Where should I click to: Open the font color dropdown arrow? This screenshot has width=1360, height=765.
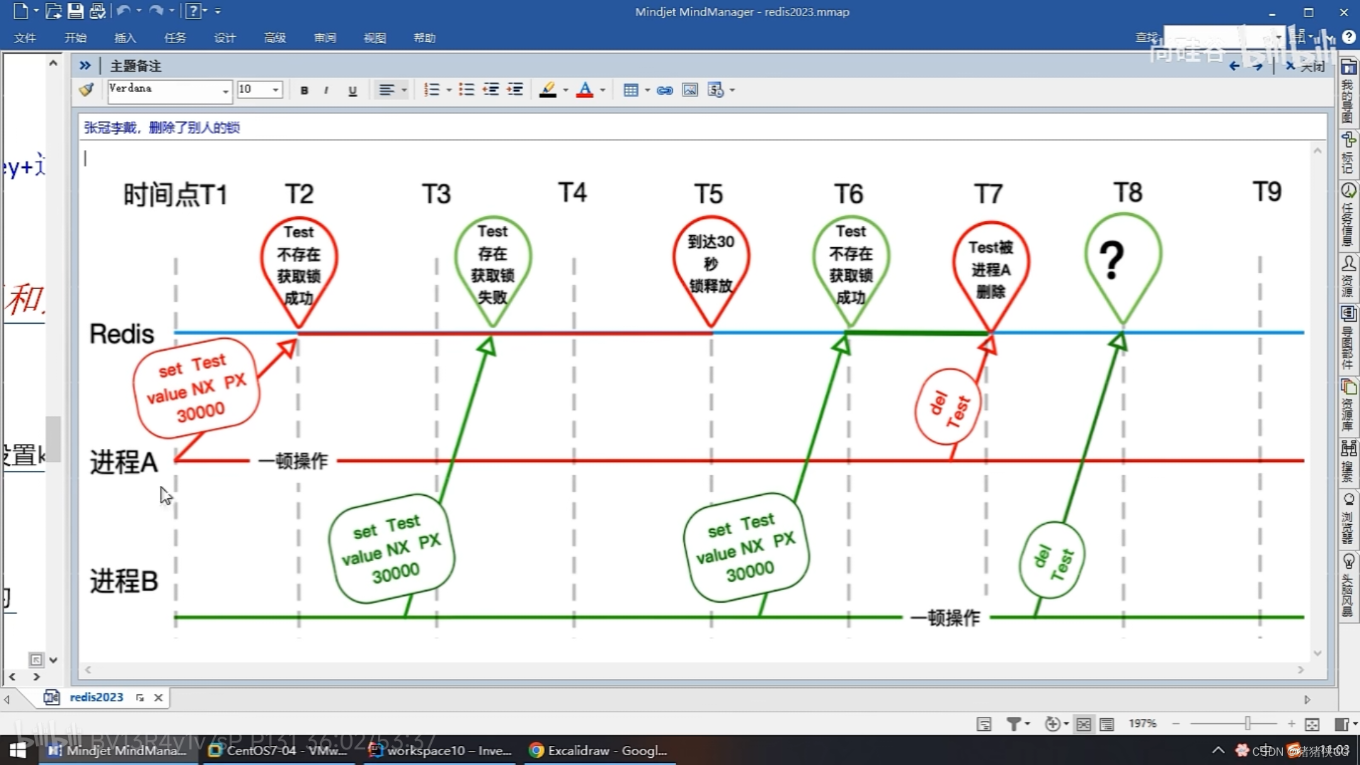[602, 90]
